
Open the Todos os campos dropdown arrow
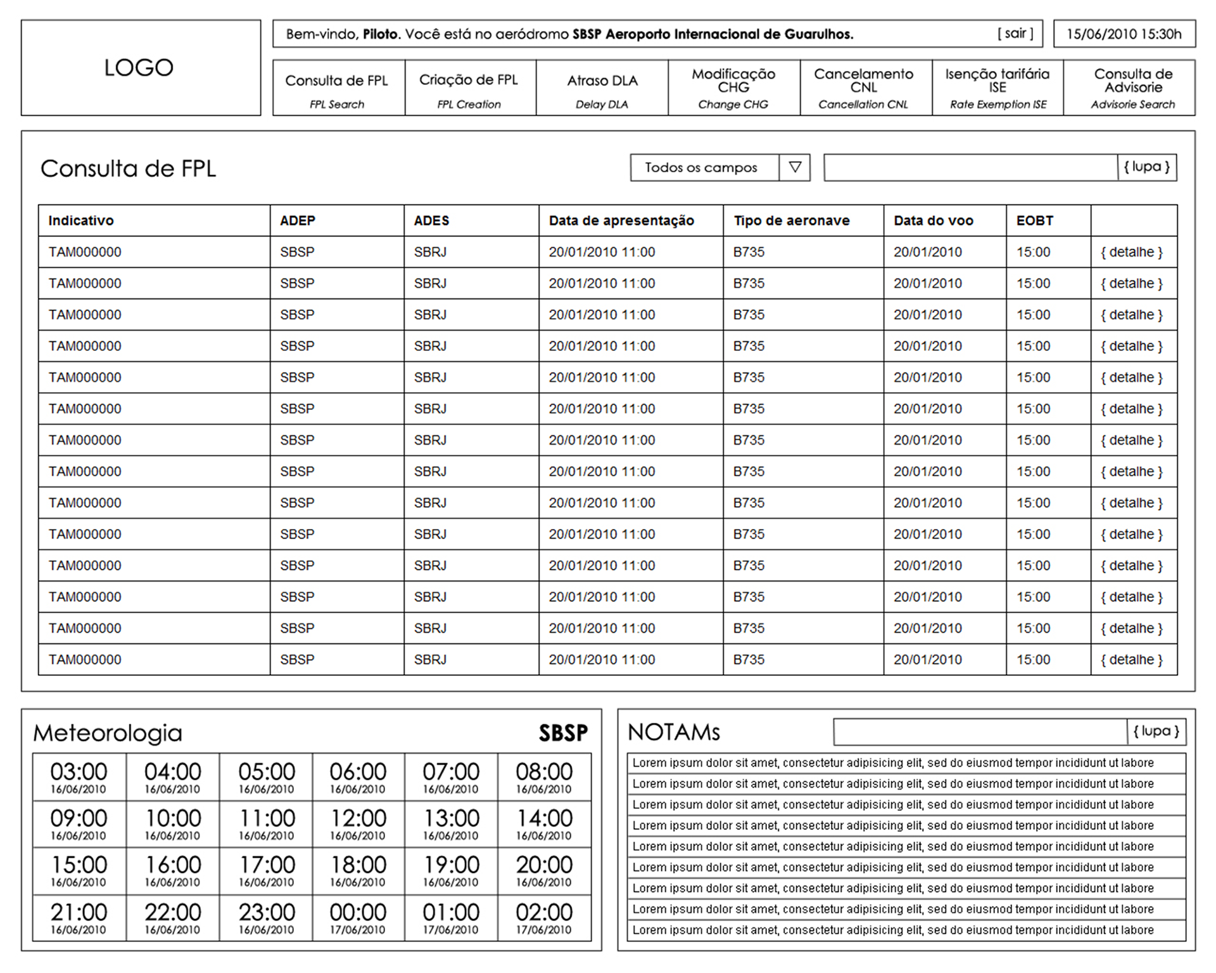[x=795, y=168]
